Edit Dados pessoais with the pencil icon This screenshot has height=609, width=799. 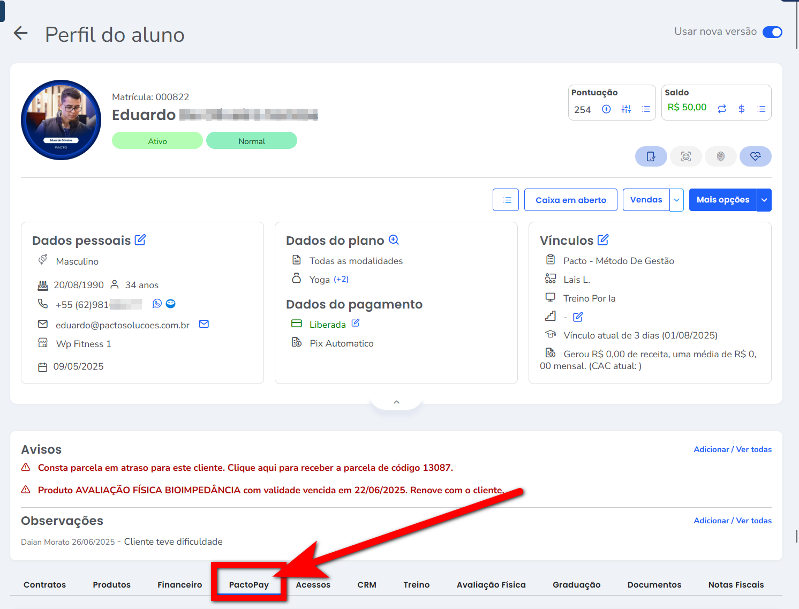(x=140, y=240)
